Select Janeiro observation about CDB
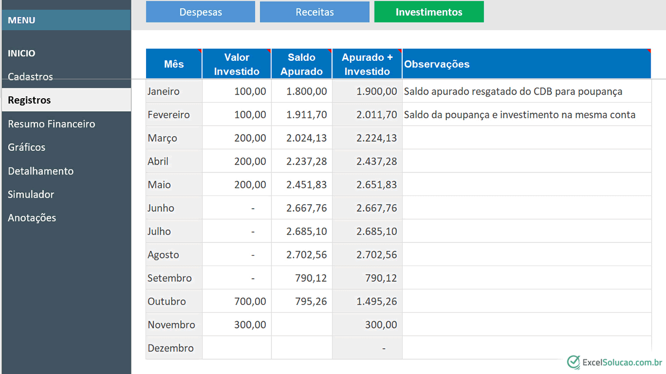666x374 pixels. tap(527, 91)
